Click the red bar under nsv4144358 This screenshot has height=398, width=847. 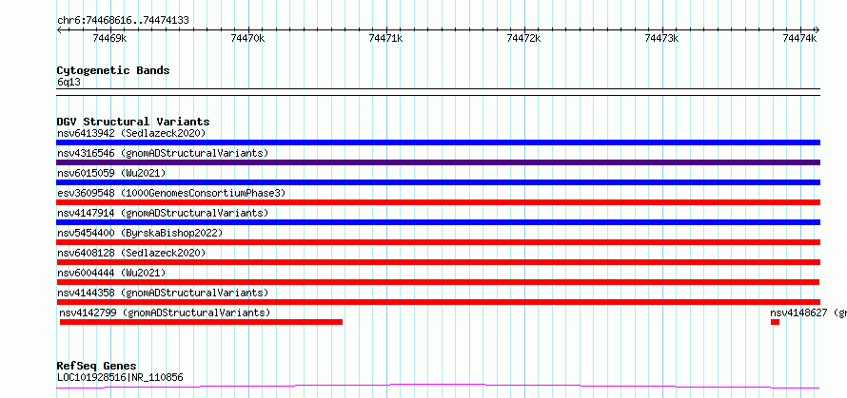(x=438, y=302)
